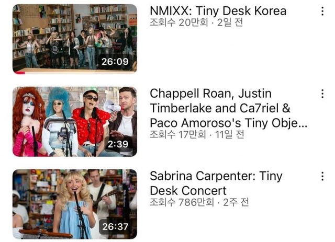Click the 26:37 duration badge
The height and width of the screenshot is (242, 335).
[x=115, y=227]
